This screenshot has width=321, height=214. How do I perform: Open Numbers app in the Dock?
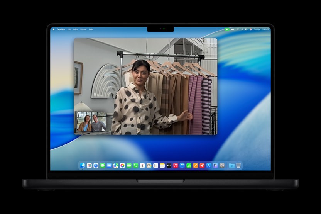[x=189, y=166]
